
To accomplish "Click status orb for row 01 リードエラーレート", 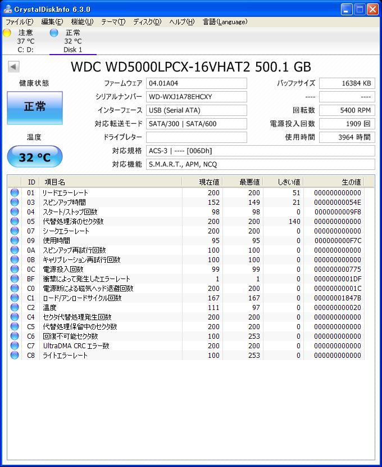I will click(15, 192).
